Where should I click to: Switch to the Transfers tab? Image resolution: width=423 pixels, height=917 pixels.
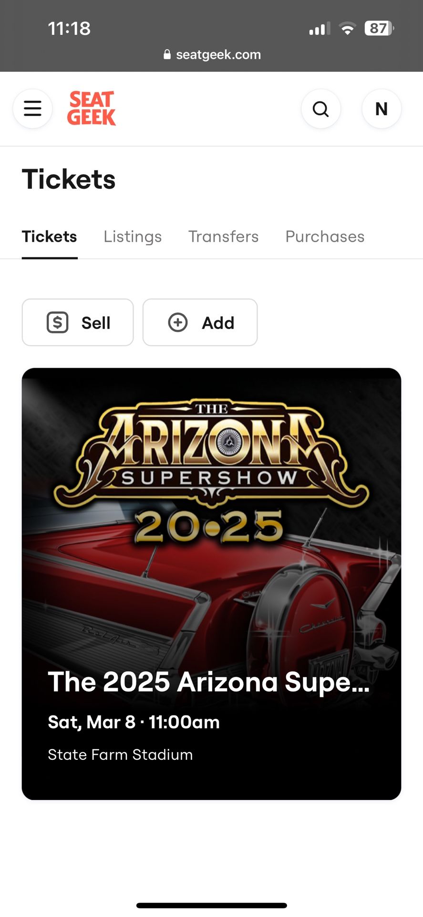tap(223, 236)
